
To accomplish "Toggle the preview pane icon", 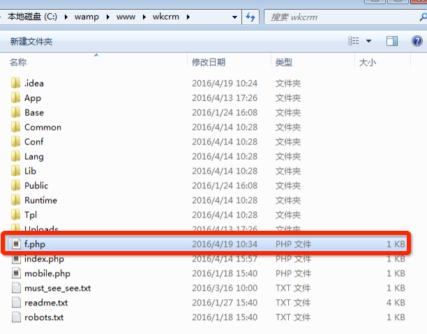I will tap(392, 41).
